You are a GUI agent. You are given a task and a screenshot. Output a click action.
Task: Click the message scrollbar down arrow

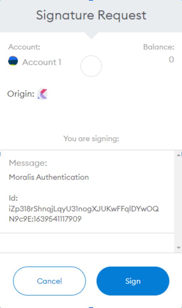pos(178,248)
